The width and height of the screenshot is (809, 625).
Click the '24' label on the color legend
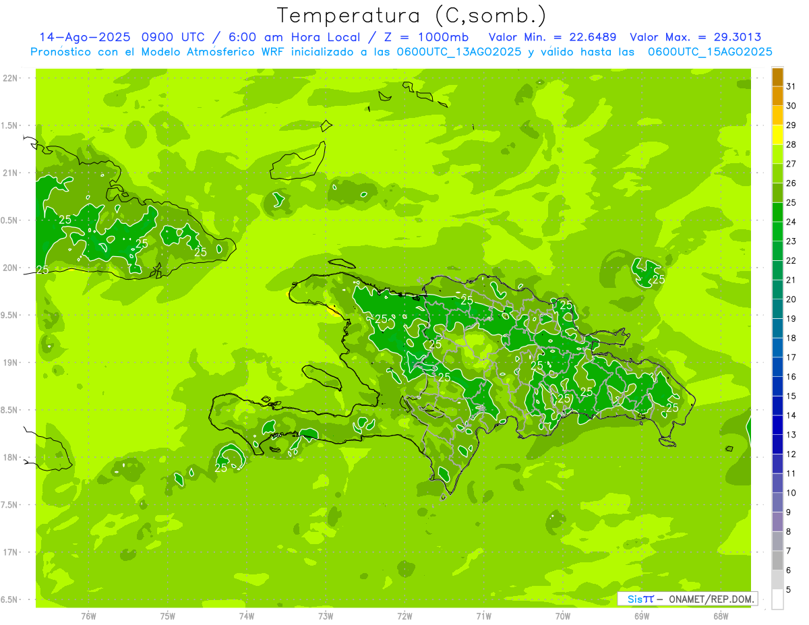pos(791,222)
